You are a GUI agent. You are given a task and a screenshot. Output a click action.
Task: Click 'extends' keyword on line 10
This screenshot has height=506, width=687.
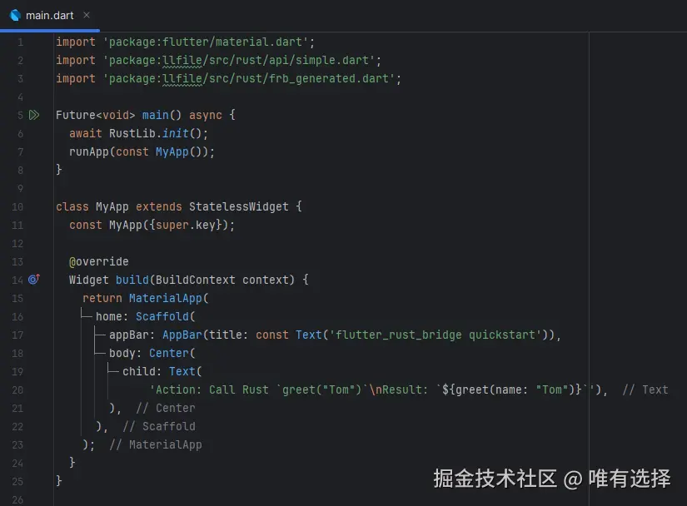click(158, 206)
